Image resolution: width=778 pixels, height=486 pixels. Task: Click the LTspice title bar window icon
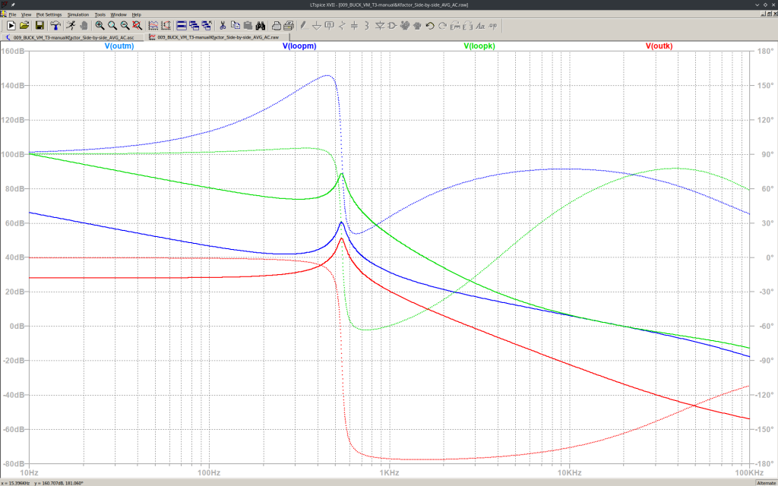4,5
